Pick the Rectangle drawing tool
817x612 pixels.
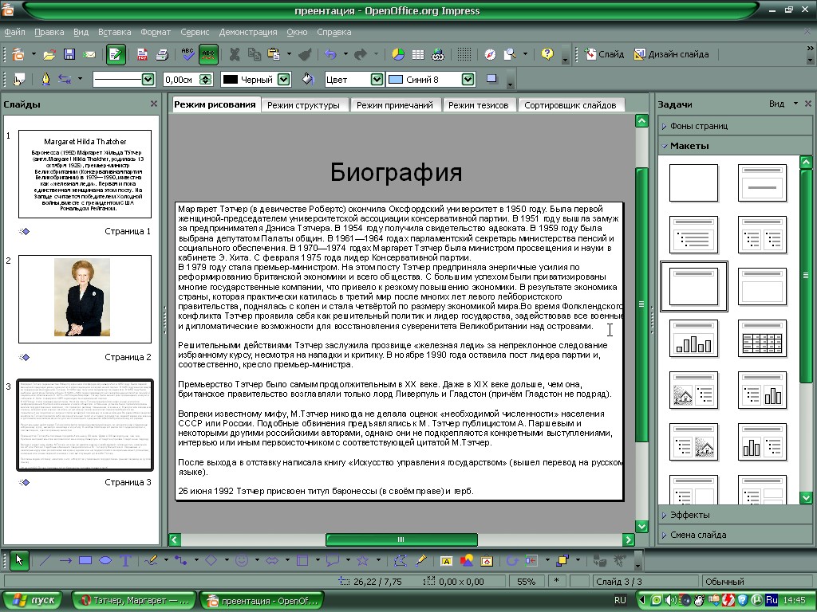coord(85,561)
